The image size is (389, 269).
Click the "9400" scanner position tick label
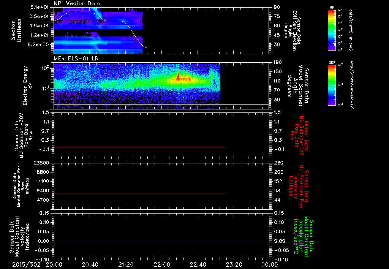(x=43, y=191)
